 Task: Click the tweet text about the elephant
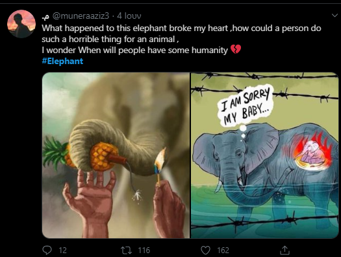click(x=181, y=39)
